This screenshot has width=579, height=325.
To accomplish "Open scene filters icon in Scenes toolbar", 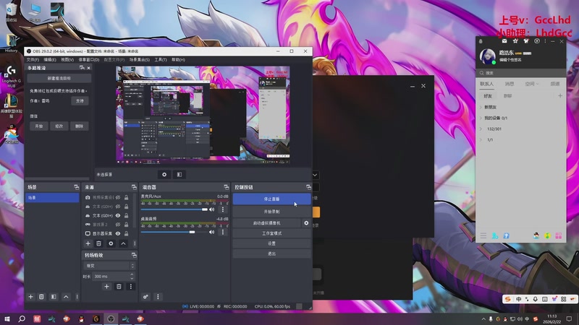I will [54, 297].
